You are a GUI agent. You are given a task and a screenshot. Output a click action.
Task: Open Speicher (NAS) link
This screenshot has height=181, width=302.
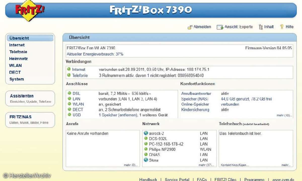coord(195,99)
